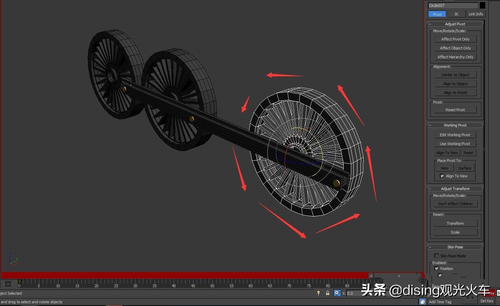Open the object color swatch beside Circle007

(x=482, y=5)
